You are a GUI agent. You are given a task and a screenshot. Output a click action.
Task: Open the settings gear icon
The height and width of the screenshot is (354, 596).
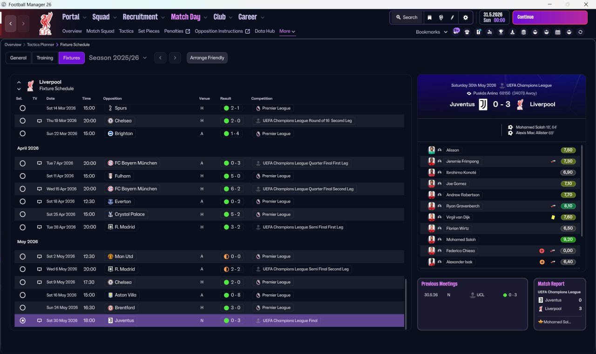point(465,17)
